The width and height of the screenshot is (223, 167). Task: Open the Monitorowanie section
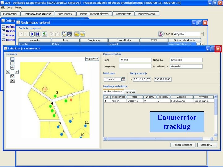pyautogui.click(x=147, y=14)
